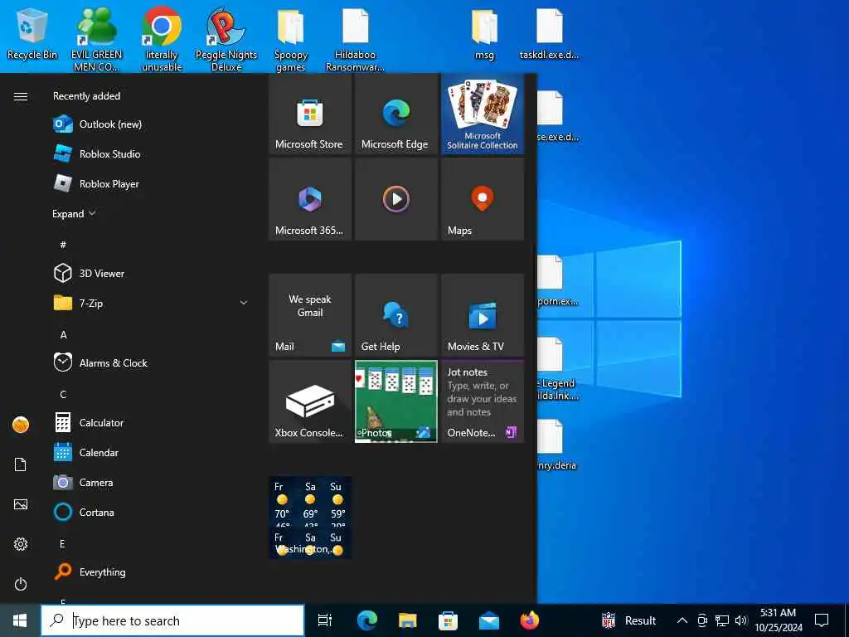
Task: Open the Mail tile
Action: click(310, 315)
